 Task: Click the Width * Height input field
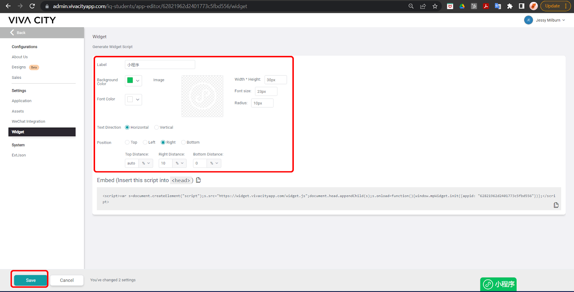point(276,80)
